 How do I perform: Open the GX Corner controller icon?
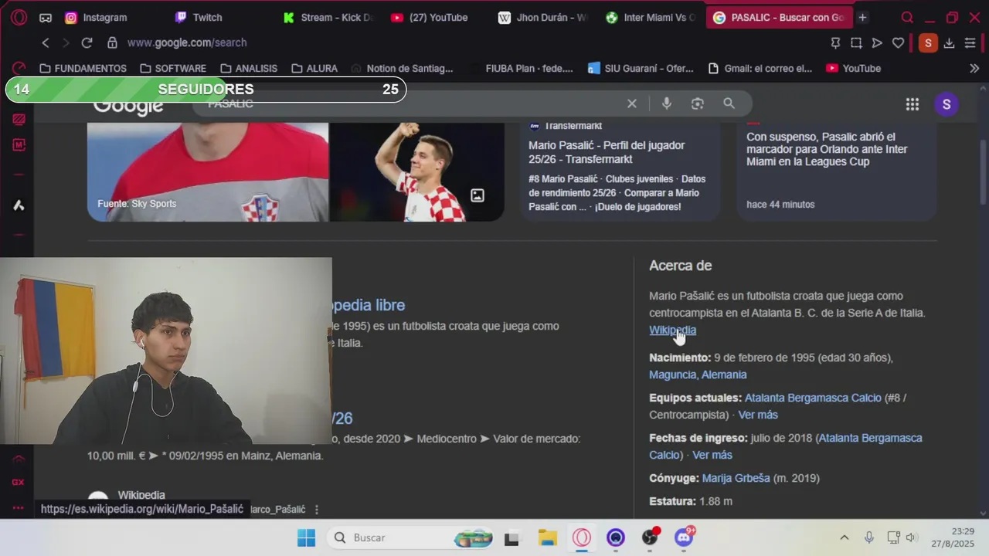46,18
